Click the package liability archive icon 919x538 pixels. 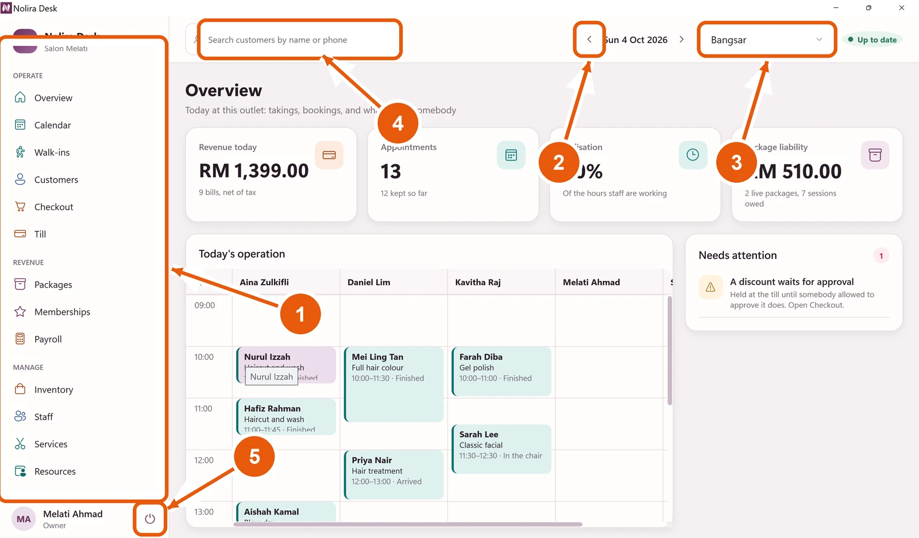click(875, 155)
